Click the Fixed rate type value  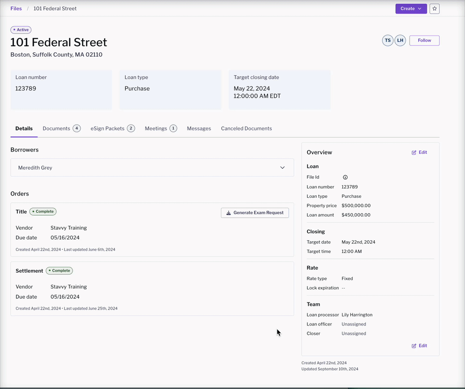pos(347,278)
